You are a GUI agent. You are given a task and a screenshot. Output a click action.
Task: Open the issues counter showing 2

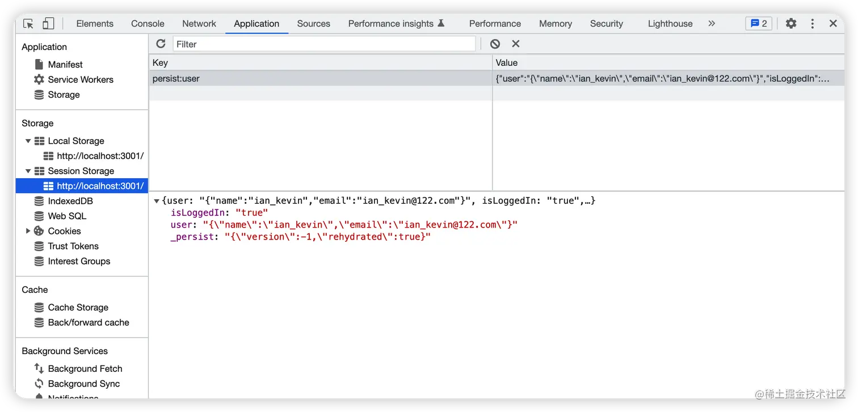tap(759, 23)
